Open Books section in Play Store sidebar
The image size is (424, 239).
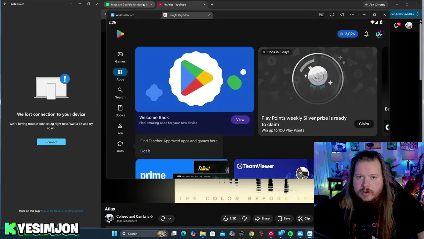click(120, 111)
